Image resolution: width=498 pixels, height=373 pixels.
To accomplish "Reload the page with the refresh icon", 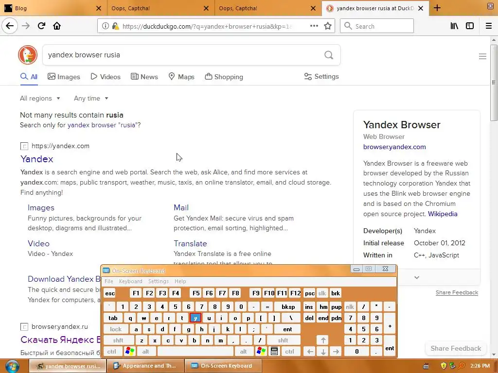I will pyautogui.click(x=41, y=26).
